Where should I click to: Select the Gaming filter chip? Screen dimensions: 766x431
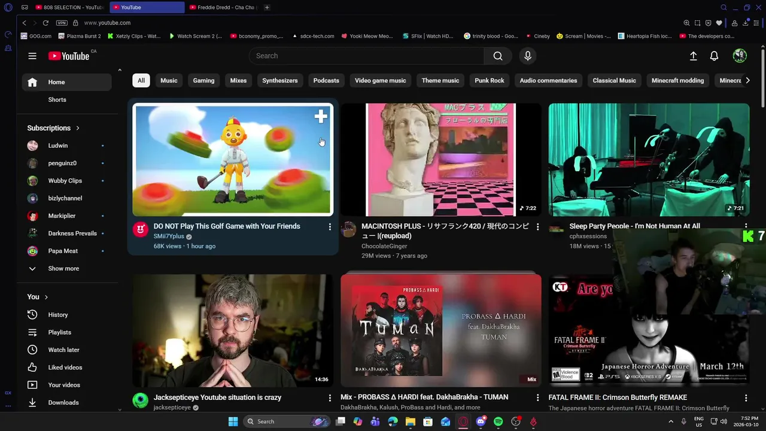click(203, 80)
